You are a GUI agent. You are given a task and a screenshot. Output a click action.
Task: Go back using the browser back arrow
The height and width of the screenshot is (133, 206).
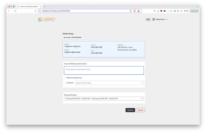[x=9, y=11]
